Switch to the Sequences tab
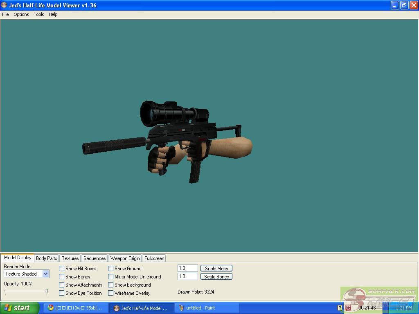419x314 pixels. point(95,258)
